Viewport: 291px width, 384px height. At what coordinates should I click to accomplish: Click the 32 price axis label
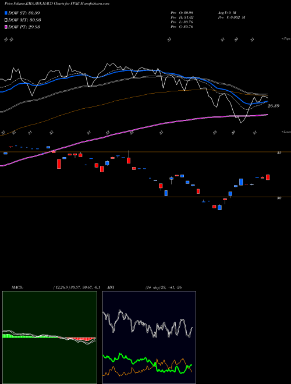click(279, 153)
